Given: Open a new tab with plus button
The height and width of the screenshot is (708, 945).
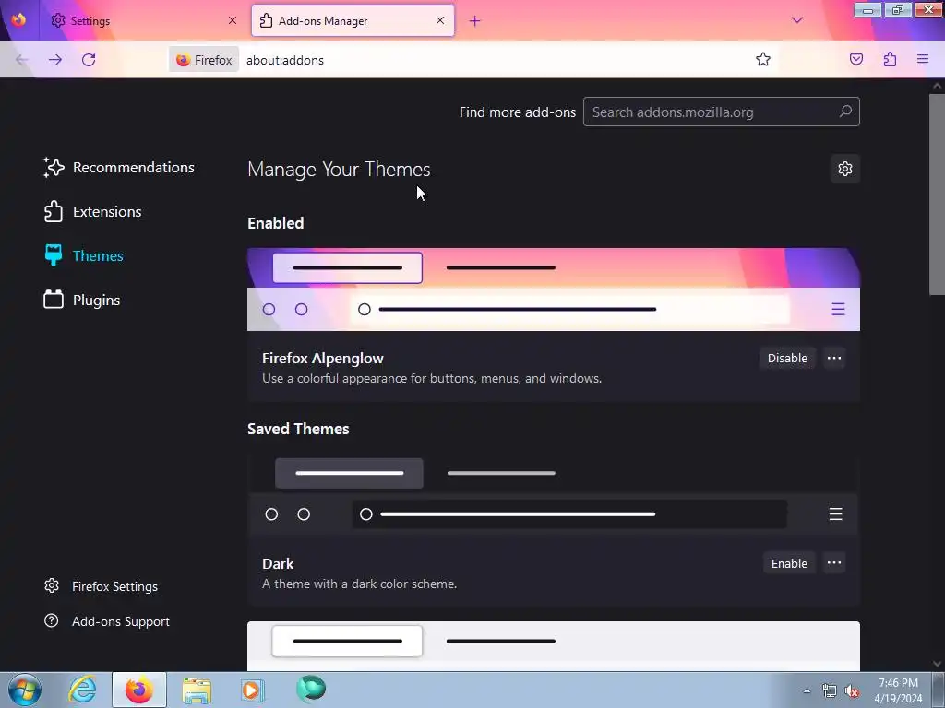Looking at the screenshot, I should coord(475,21).
